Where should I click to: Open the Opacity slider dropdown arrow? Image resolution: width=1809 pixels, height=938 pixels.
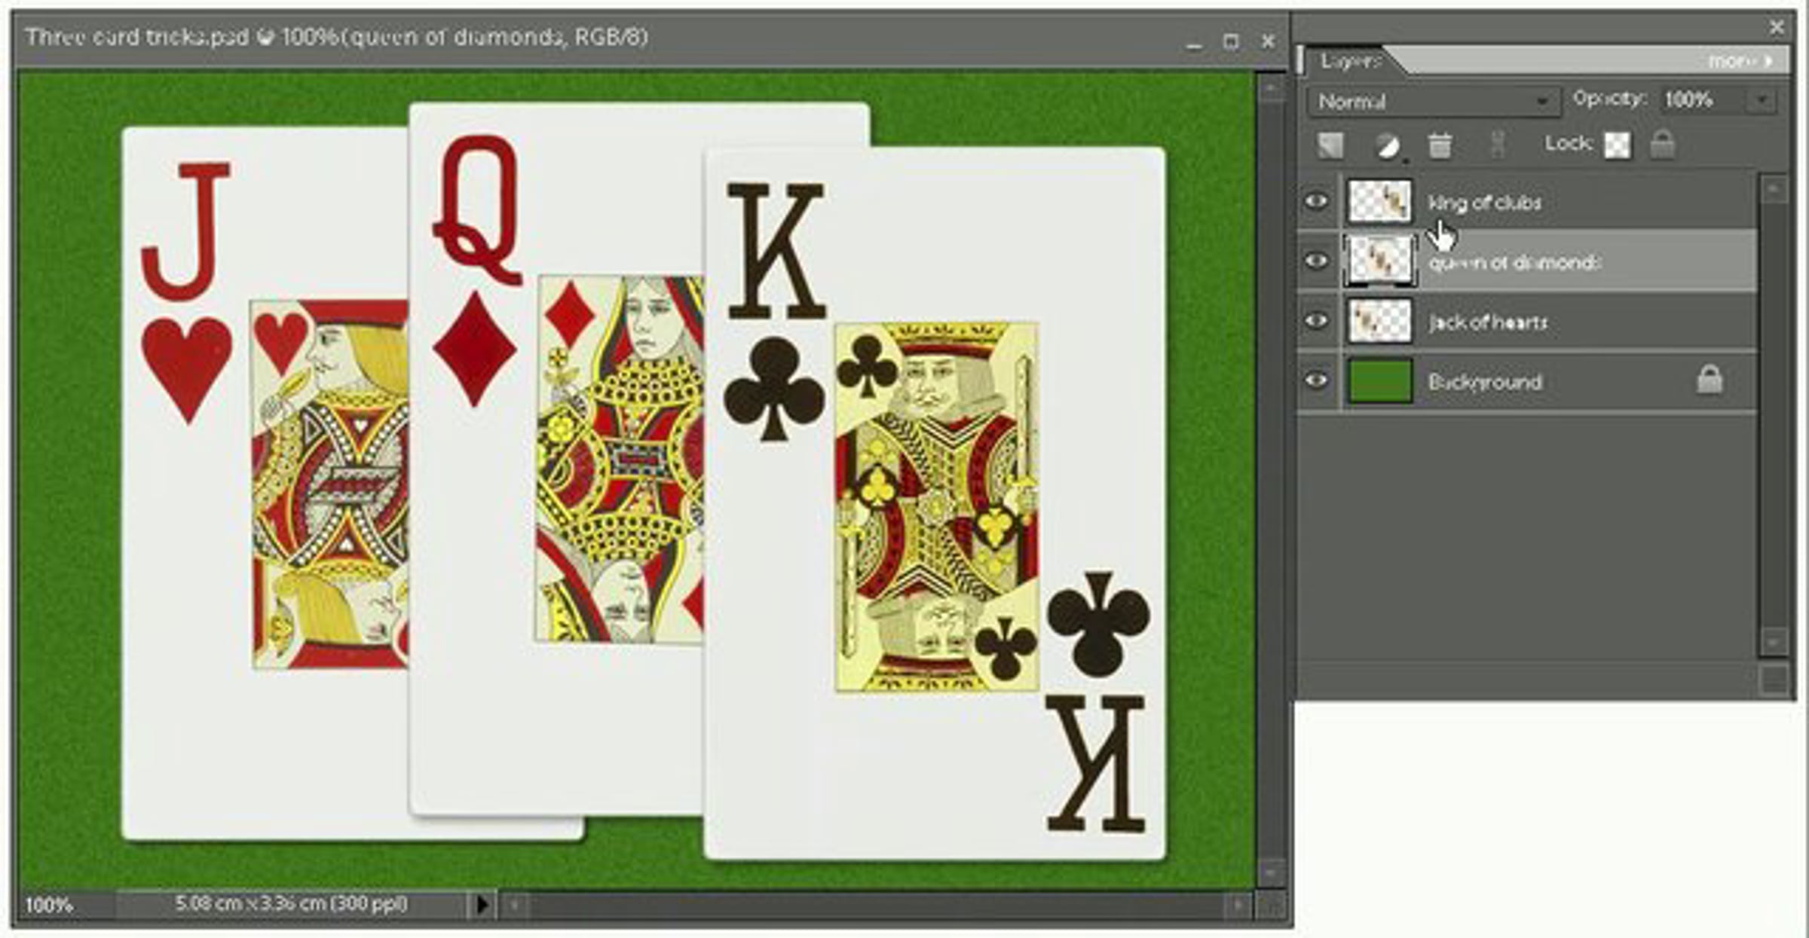1762,100
